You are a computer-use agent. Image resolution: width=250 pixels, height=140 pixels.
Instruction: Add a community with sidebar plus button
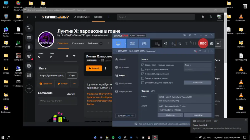click(29, 89)
